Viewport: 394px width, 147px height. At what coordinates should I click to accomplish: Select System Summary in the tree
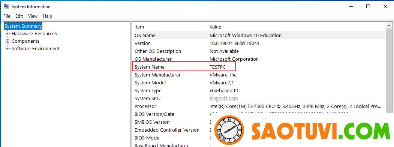click(x=23, y=26)
